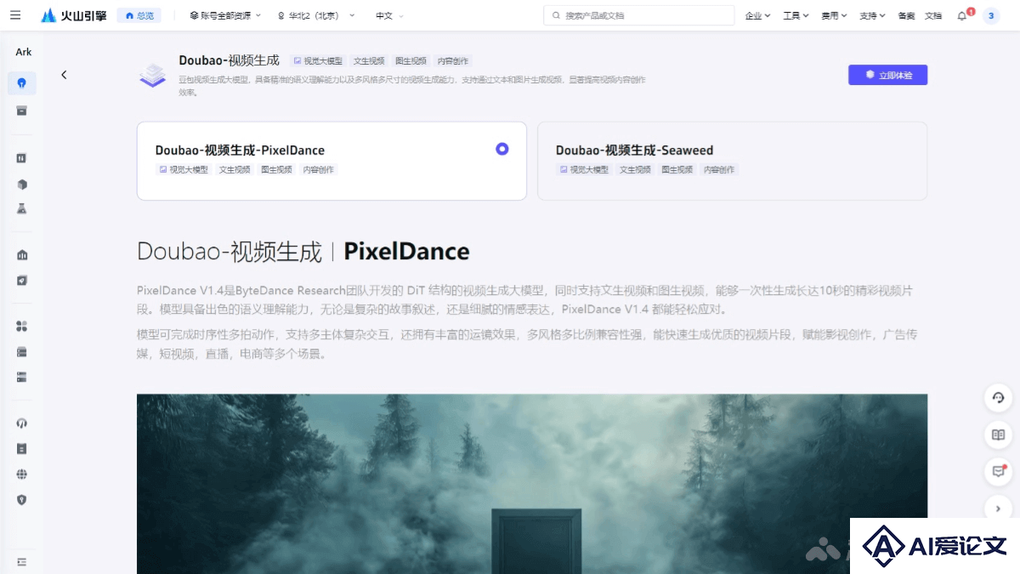Image resolution: width=1020 pixels, height=574 pixels.
Task: Go back using the left arrow
Action: coord(64,75)
